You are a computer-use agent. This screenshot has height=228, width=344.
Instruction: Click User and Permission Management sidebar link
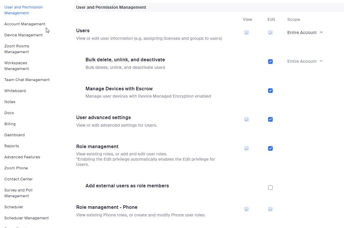tap(23, 10)
